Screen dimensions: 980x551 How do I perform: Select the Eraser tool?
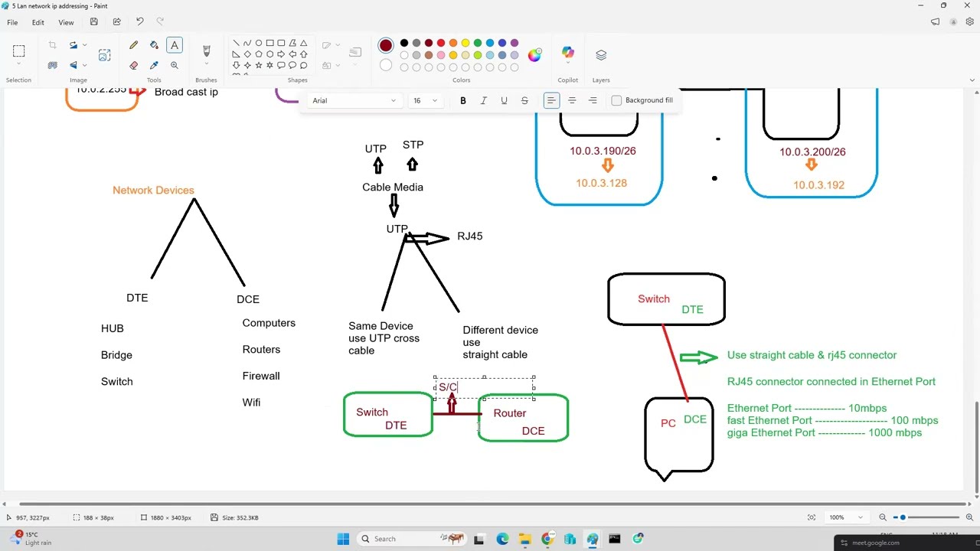[134, 65]
